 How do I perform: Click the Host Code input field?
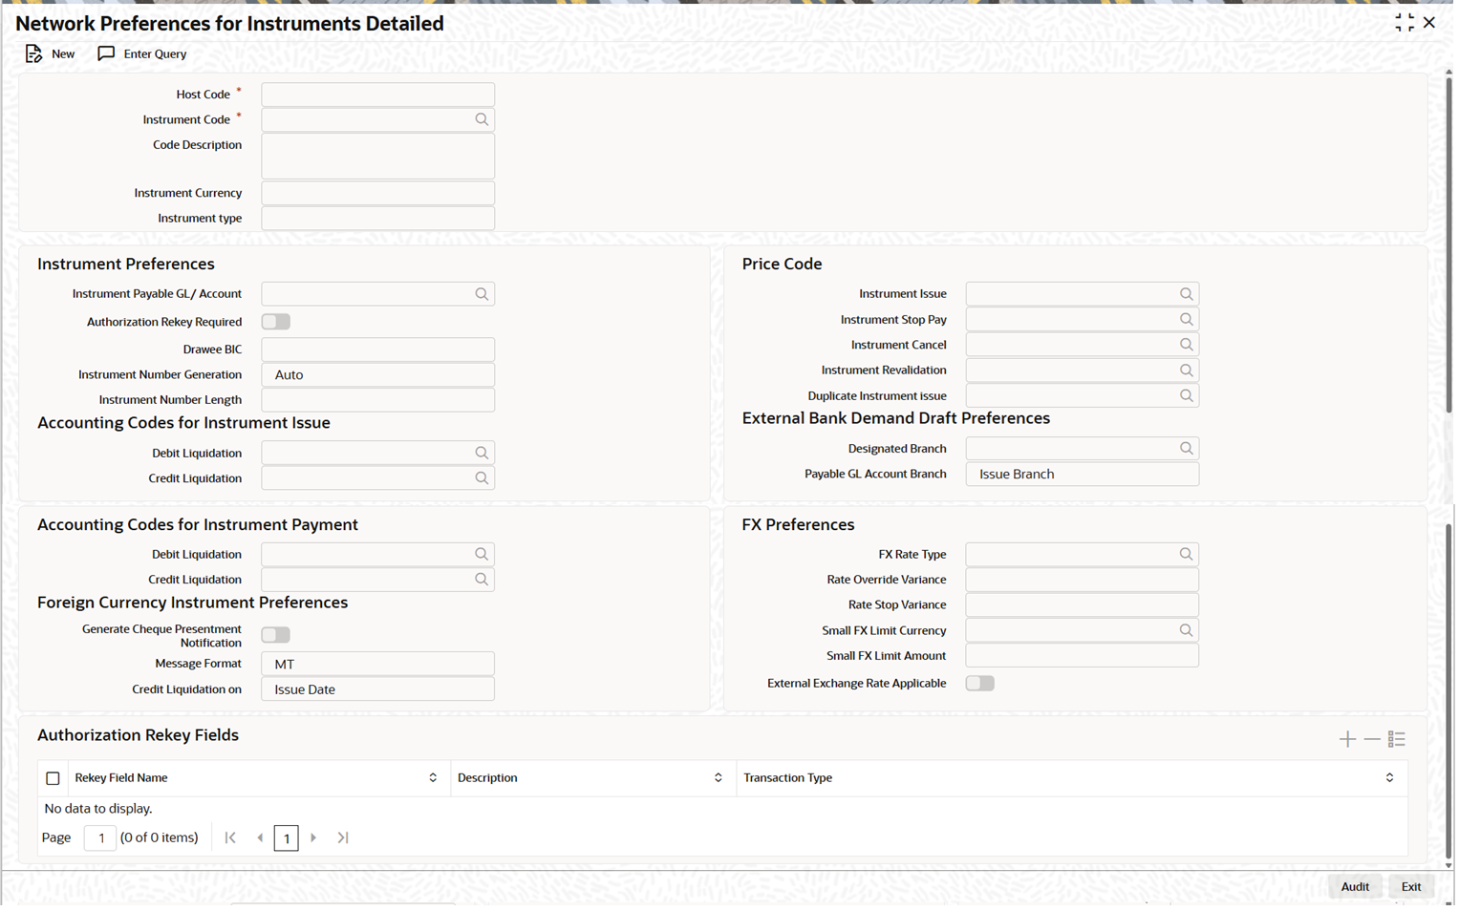tap(377, 95)
